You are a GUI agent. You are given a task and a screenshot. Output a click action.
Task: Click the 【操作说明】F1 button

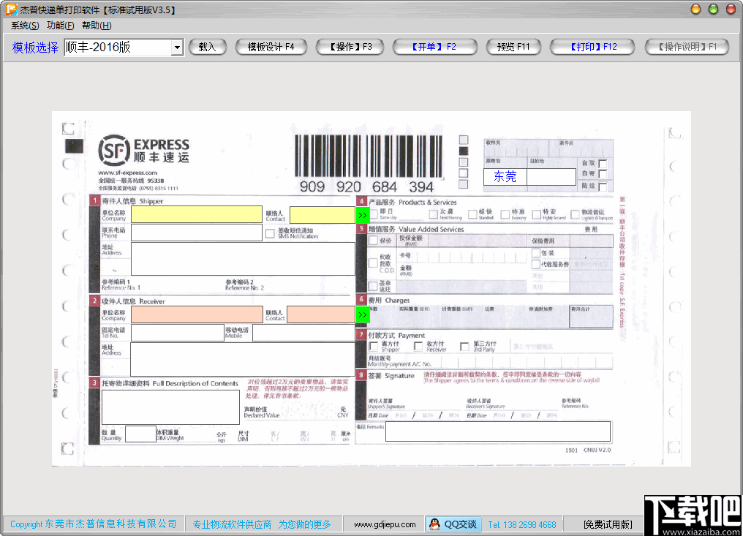[687, 47]
